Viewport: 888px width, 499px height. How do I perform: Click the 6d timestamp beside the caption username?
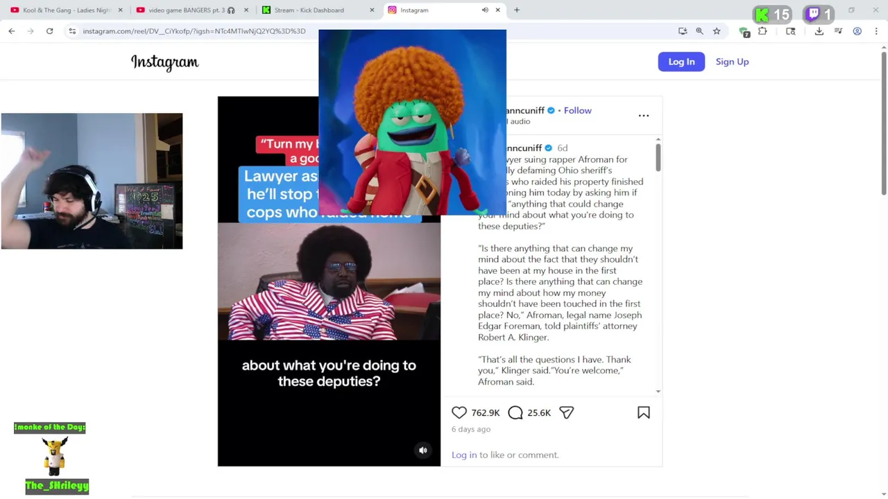562,148
